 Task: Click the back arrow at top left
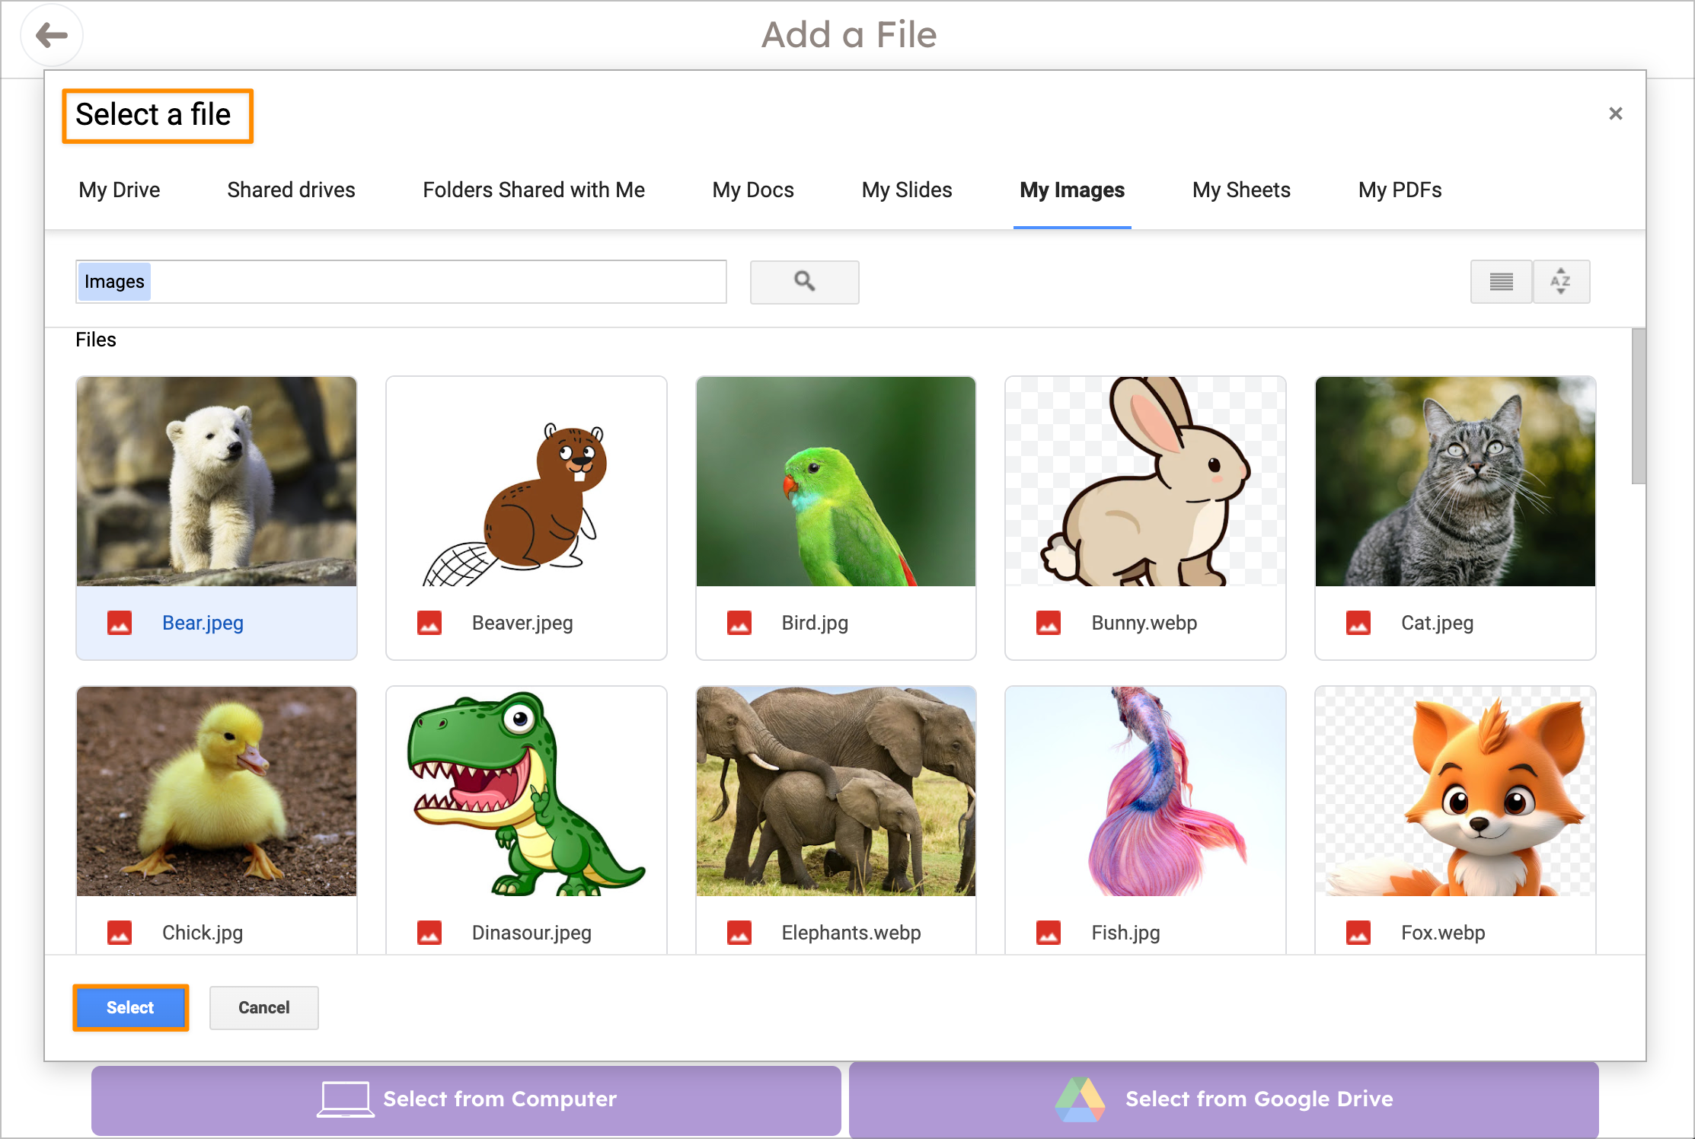click(x=52, y=35)
